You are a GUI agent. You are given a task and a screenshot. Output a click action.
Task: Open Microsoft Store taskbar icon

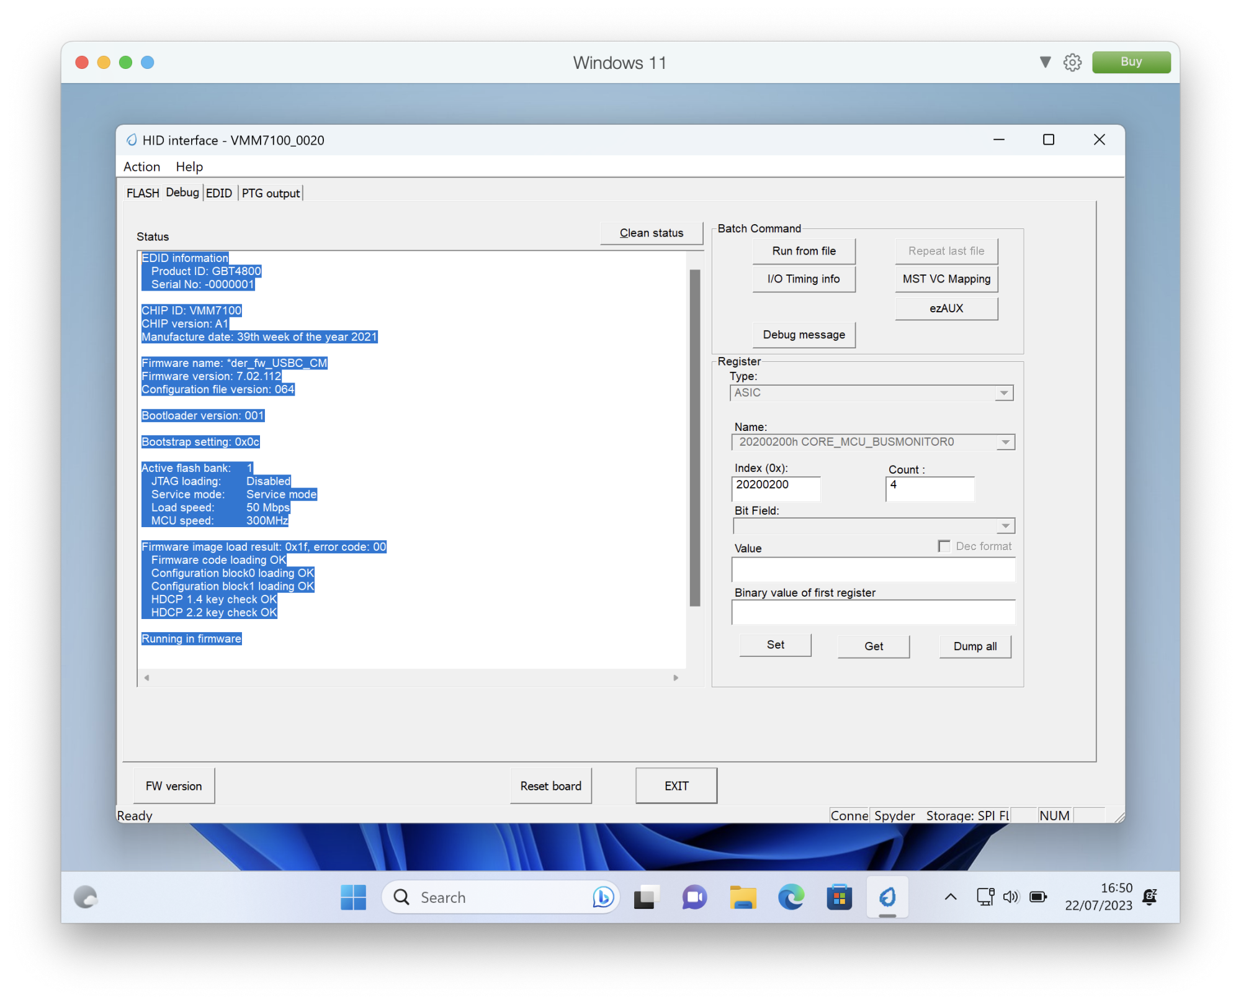[839, 897]
